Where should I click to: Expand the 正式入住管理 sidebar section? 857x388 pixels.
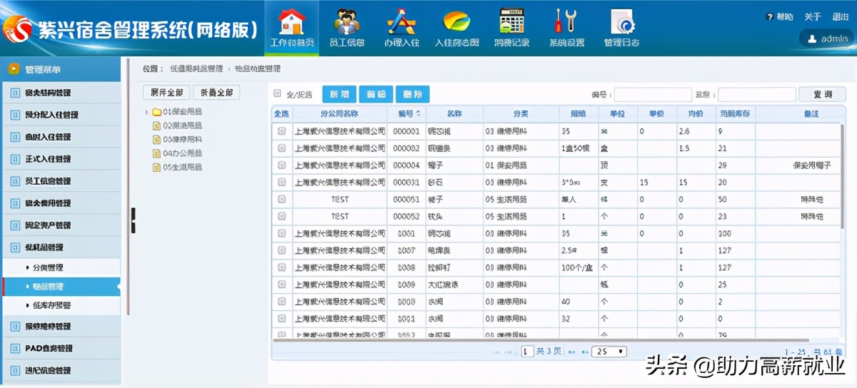pos(61,159)
